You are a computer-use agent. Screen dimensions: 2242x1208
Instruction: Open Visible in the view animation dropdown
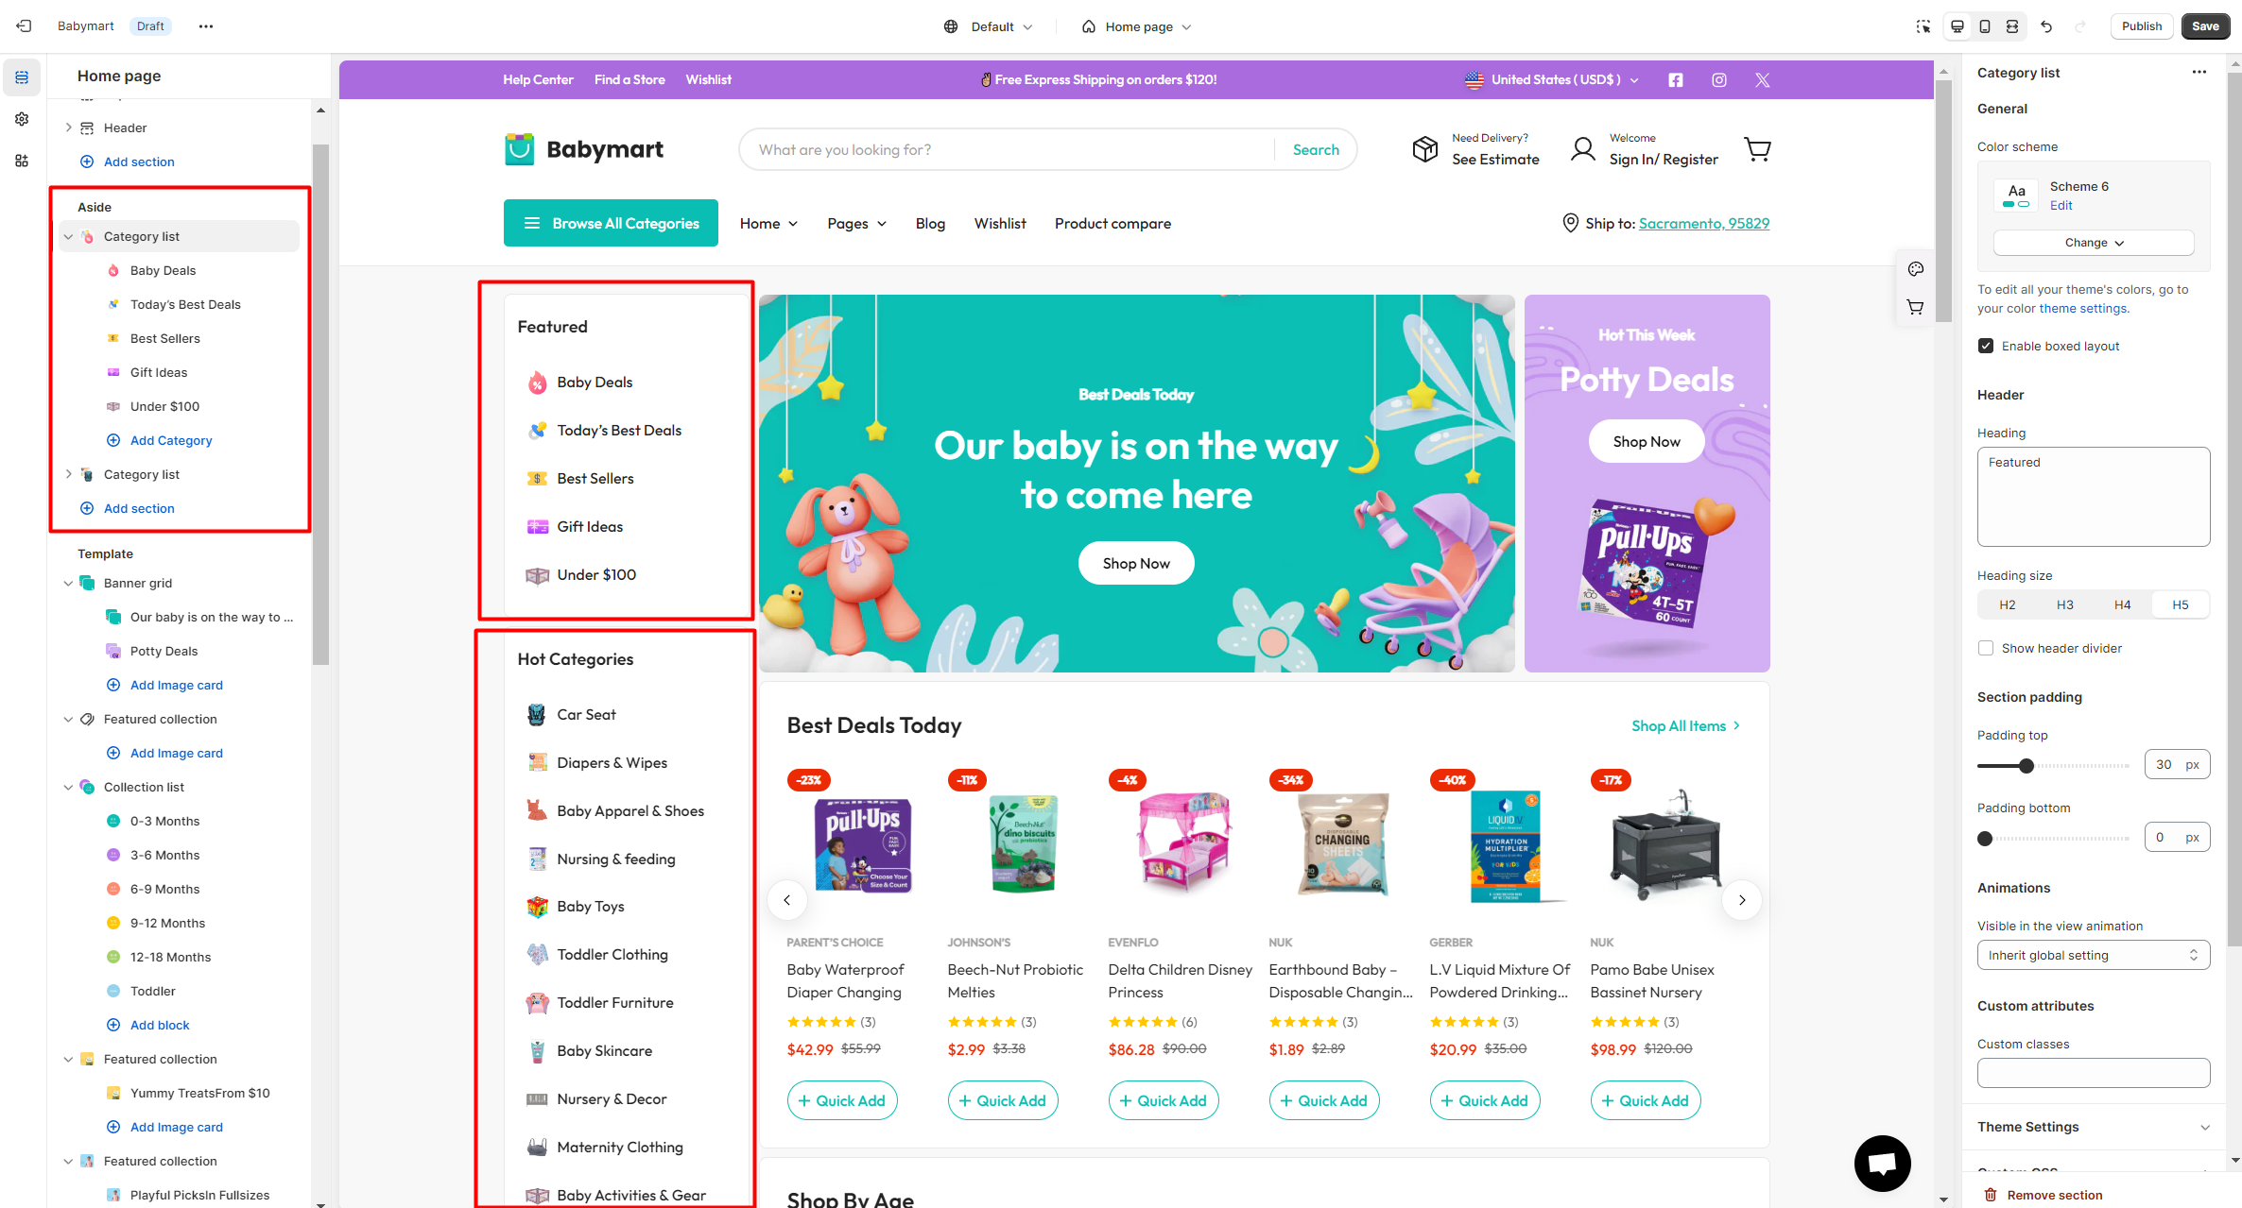2094,956
